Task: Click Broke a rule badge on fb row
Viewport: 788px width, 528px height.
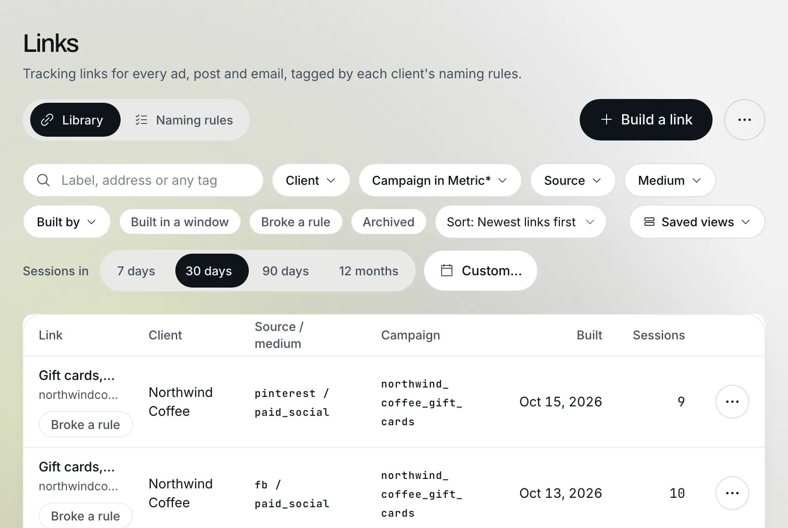Action: coord(85,516)
